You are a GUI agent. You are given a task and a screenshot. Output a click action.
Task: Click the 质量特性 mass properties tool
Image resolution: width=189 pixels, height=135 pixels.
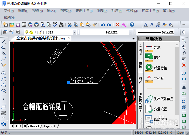click(x=156, y=68)
